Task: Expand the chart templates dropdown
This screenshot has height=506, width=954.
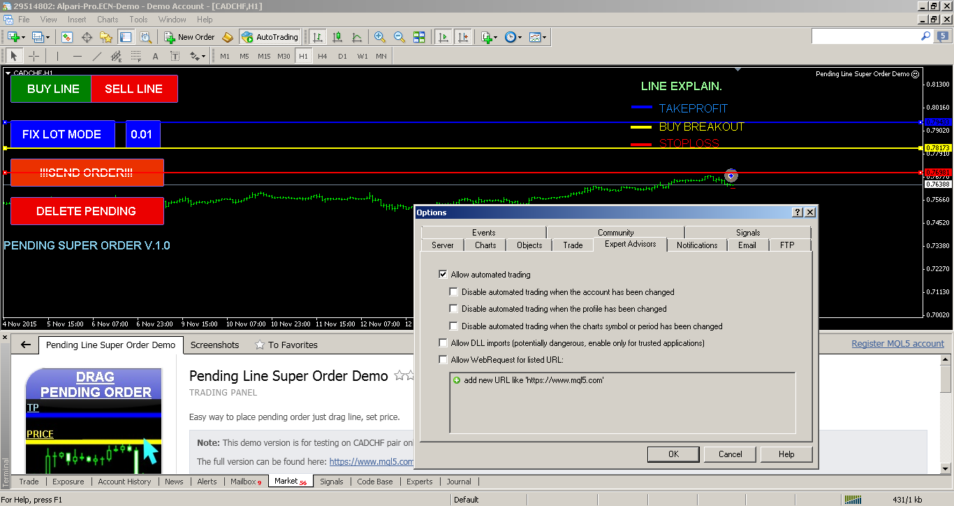Action: (545, 37)
